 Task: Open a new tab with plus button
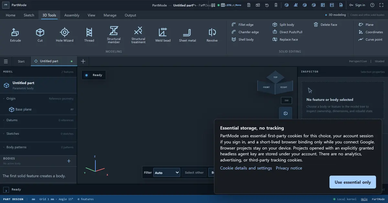pyautogui.click(x=83, y=61)
